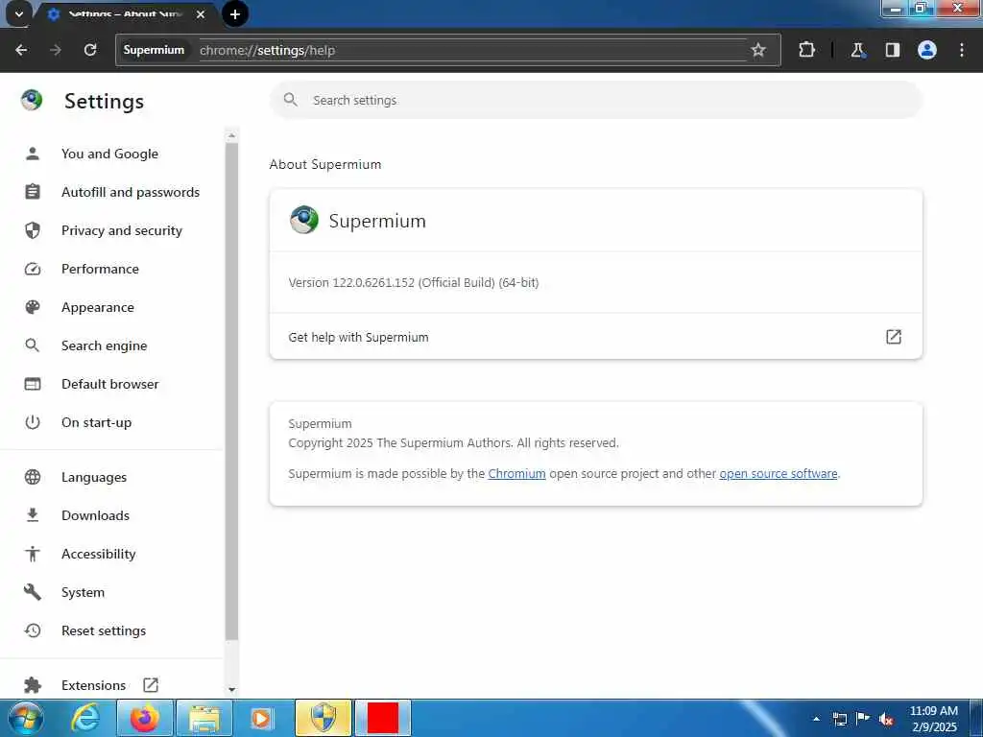Click the volume muted tray icon
The height and width of the screenshot is (737, 983).
tap(886, 719)
